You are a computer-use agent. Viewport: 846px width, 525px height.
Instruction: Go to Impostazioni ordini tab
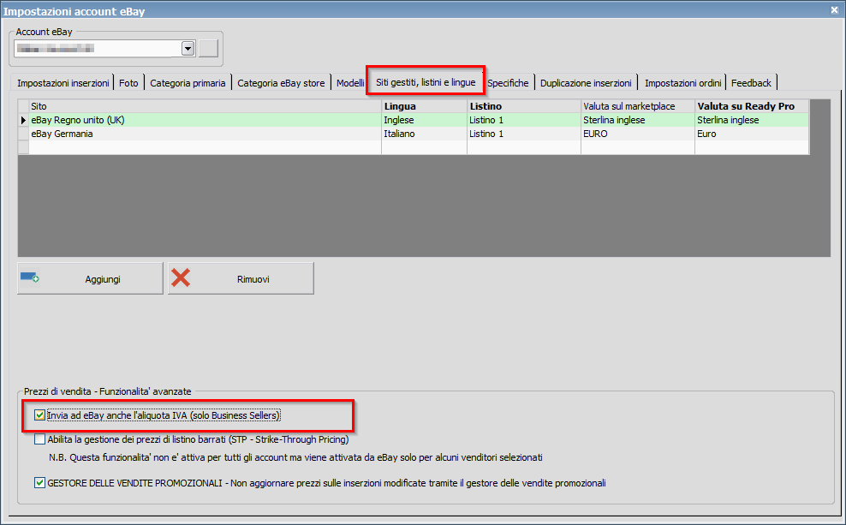pyautogui.click(x=682, y=83)
